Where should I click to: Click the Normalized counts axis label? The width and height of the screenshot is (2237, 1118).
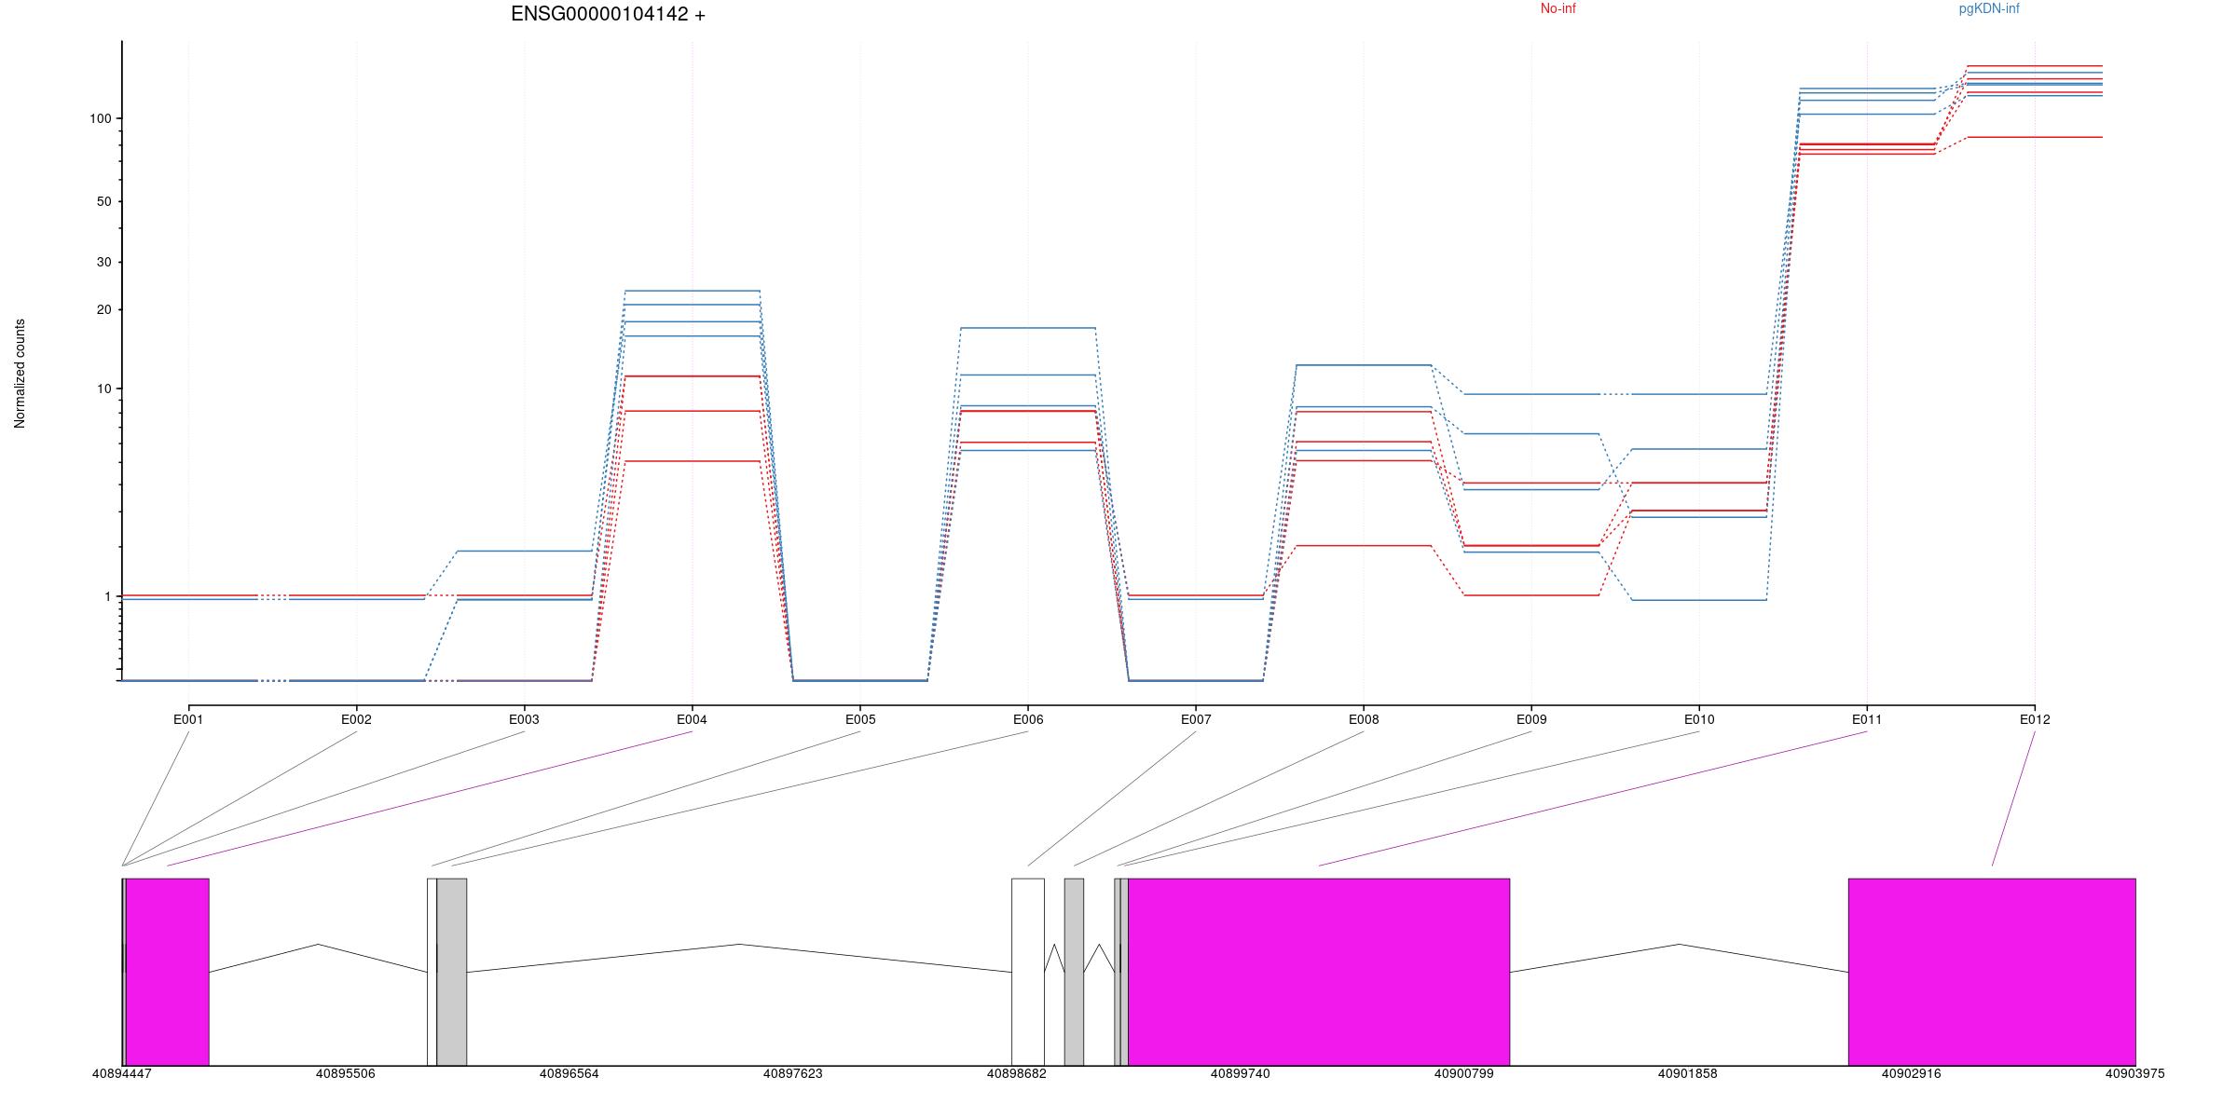click(x=20, y=374)
